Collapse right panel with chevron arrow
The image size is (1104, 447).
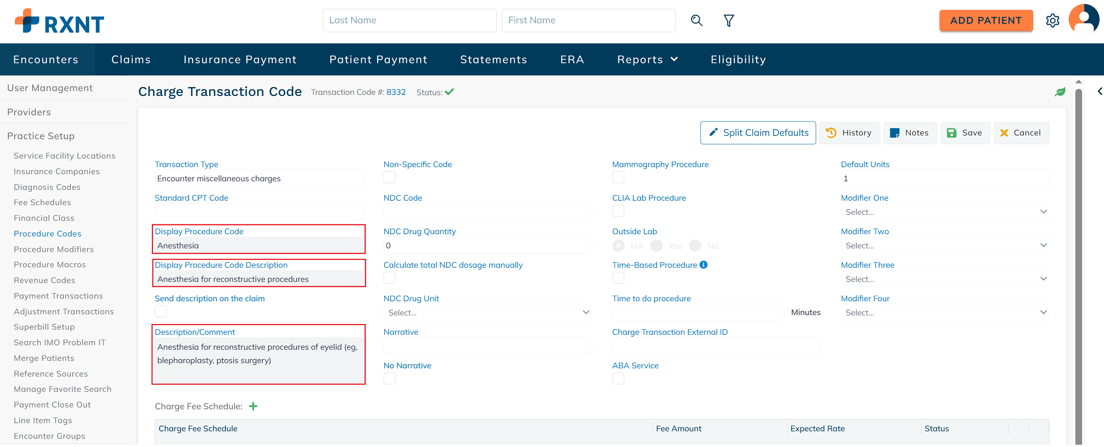coord(1099,91)
